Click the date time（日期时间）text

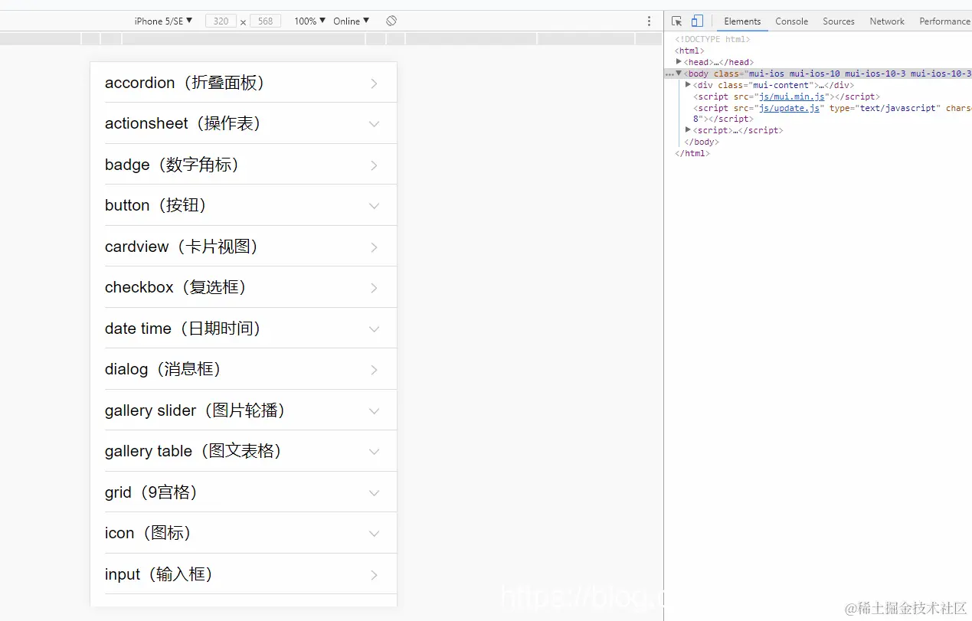pos(184,328)
